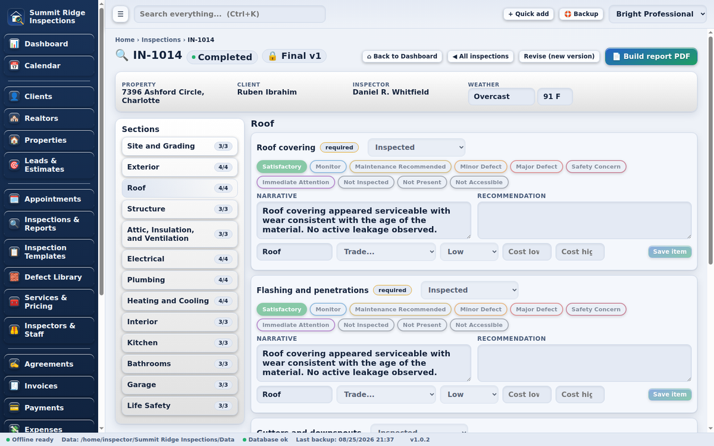Click Revise (new version) button
Image resolution: width=714 pixels, height=446 pixels.
coord(559,56)
